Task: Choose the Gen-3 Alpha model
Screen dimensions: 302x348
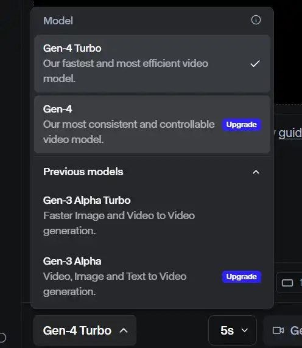Action: (x=152, y=276)
